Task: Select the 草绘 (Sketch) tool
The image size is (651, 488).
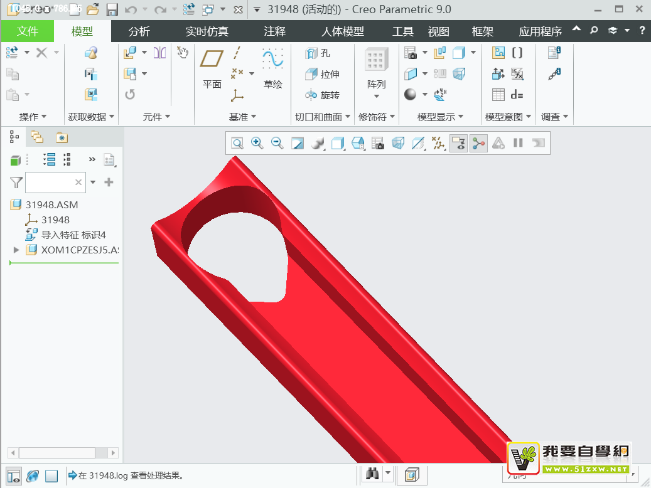Action: (x=272, y=69)
